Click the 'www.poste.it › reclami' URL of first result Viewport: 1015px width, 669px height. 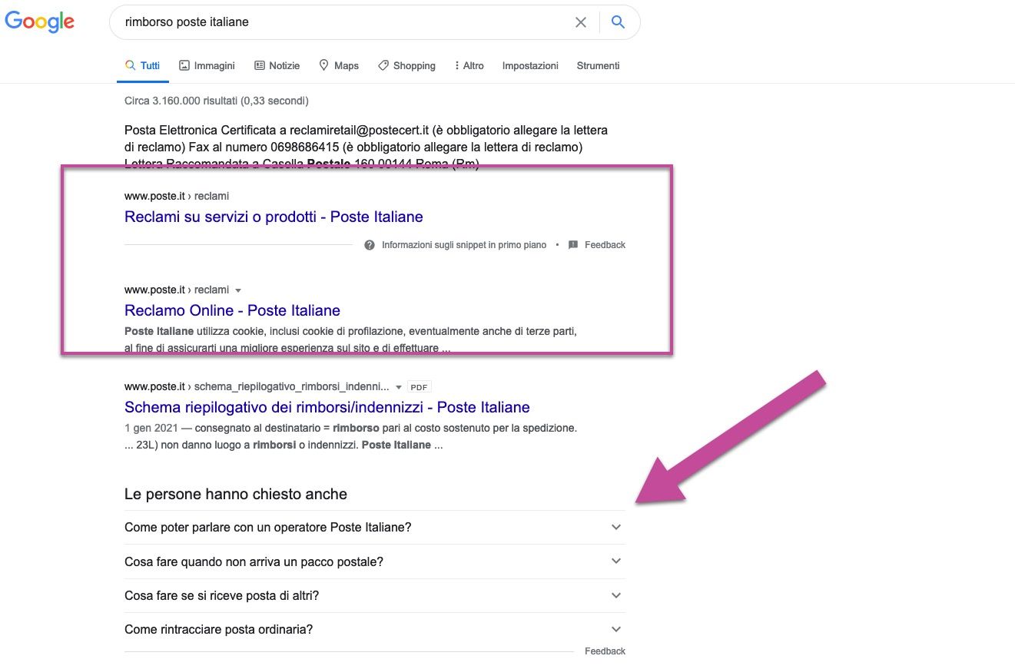177,196
